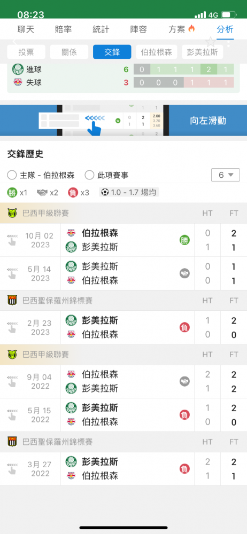Switch to the 賠率 tab
The height and width of the screenshot is (534, 247).
63,29
